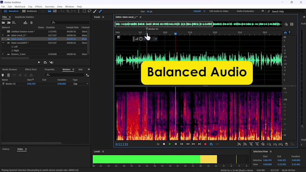Screen dimensions: 306x172
Task: Select Marker 02 row in Markers list
Action: (x=45, y=84)
